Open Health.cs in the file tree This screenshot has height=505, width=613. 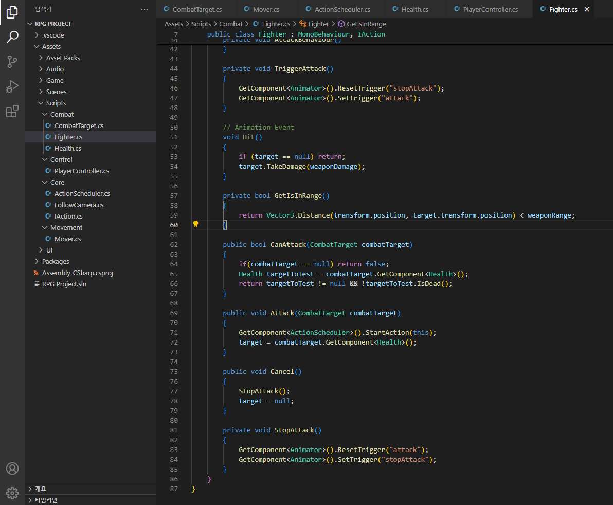(x=67, y=148)
